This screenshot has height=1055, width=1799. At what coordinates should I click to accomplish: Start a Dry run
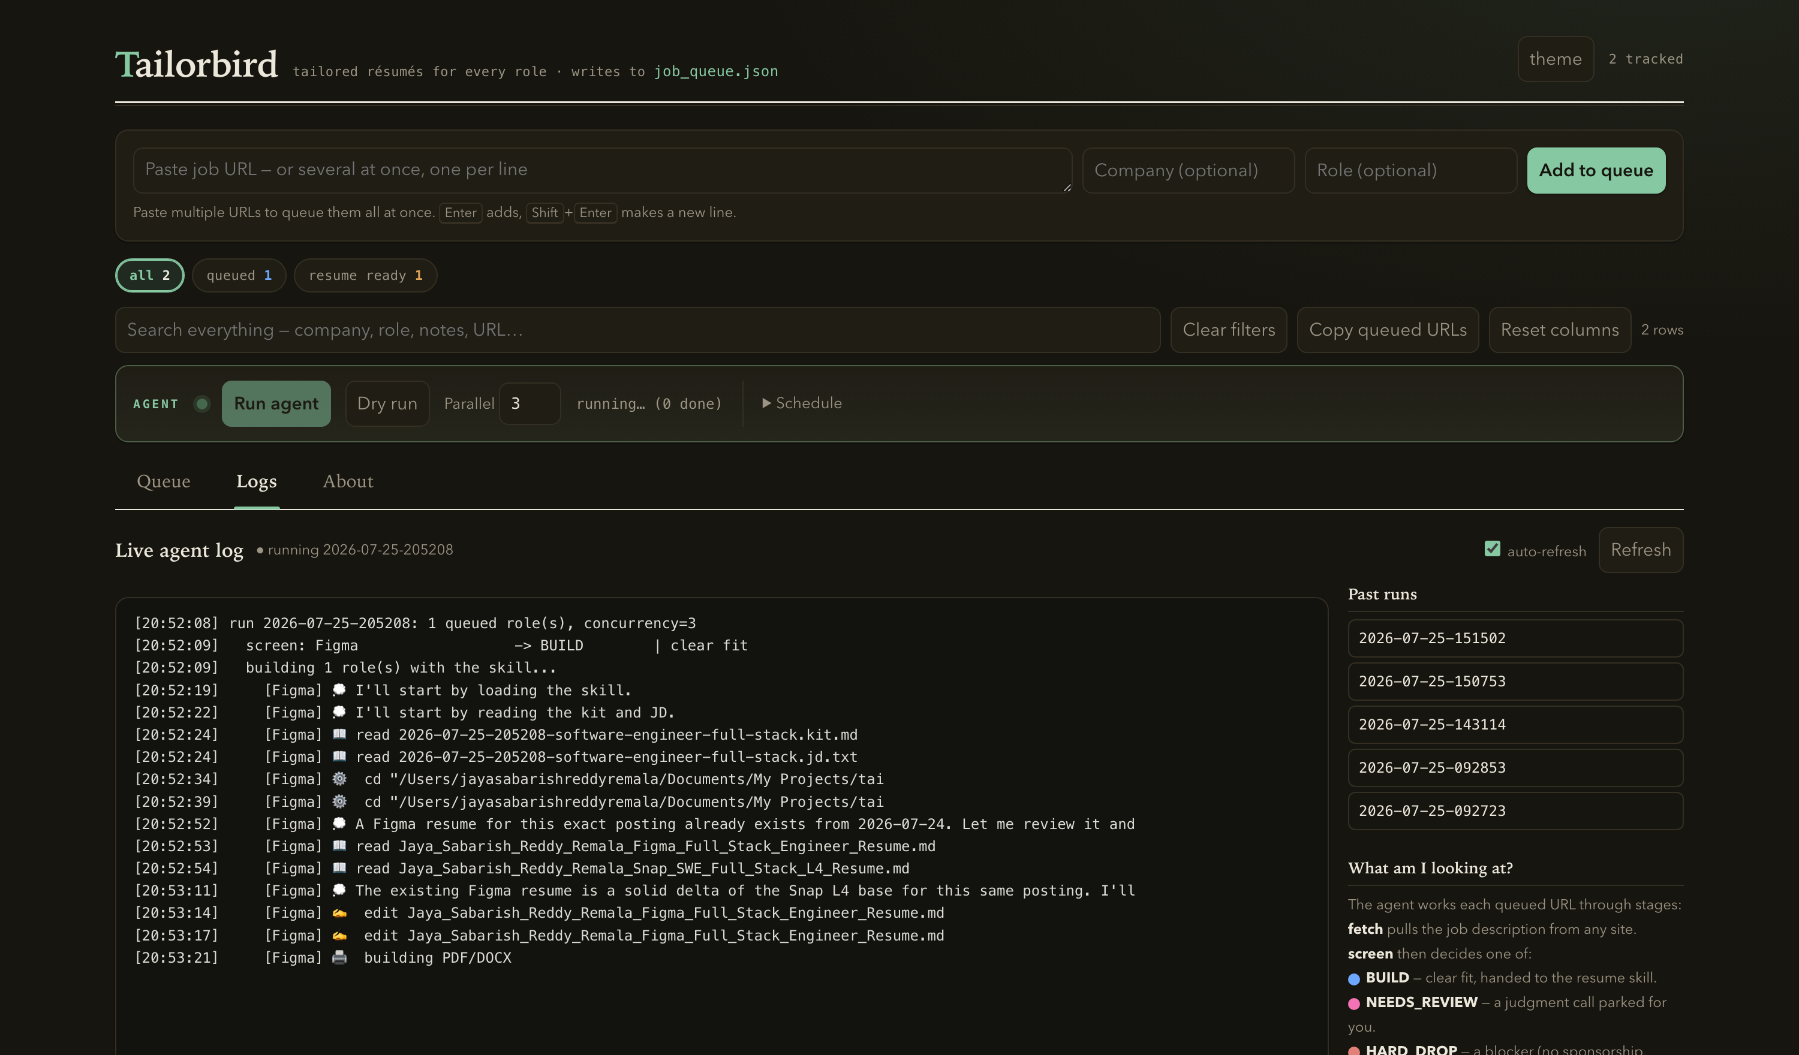pos(387,404)
